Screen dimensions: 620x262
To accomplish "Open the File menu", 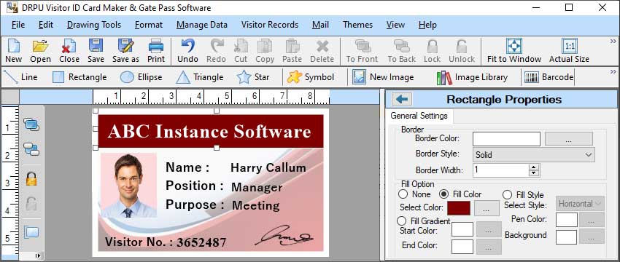I will [18, 25].
